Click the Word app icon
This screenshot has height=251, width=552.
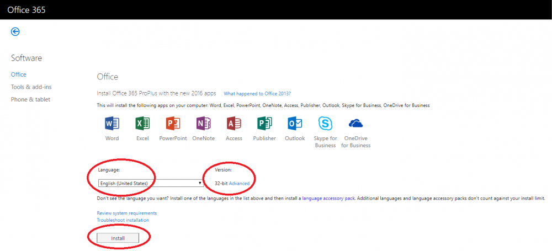click(x=112, y=124)
